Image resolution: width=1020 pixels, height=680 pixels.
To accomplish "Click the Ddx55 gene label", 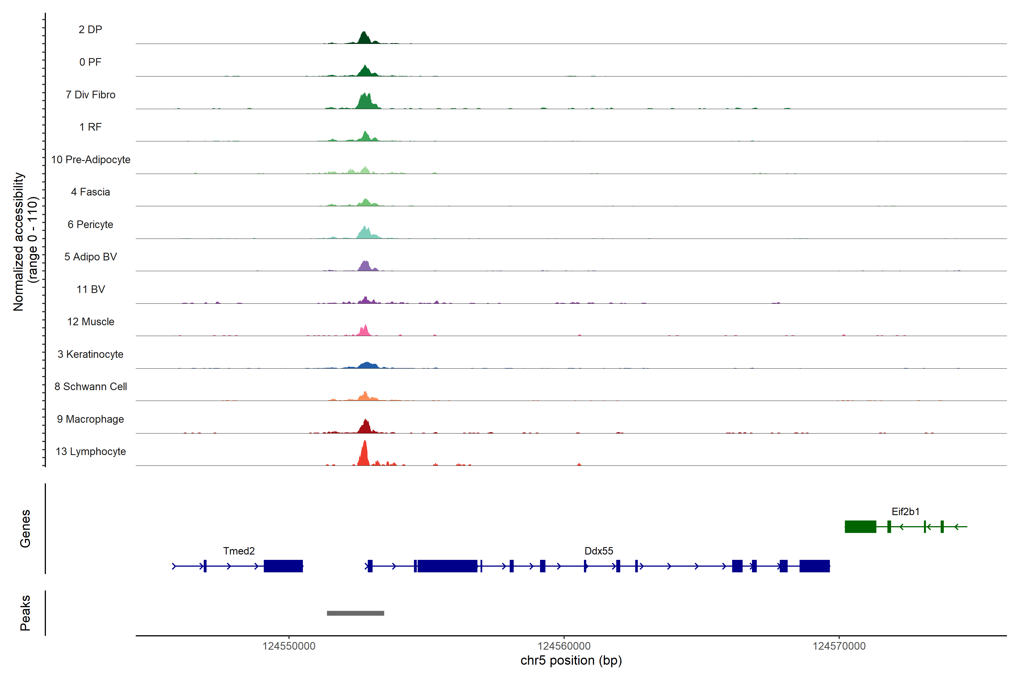I will (598, 551).
